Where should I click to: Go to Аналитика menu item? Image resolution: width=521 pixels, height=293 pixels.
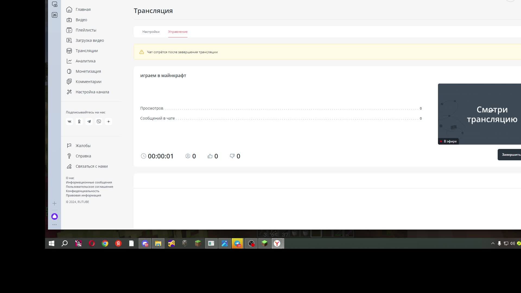pos(85,61)
